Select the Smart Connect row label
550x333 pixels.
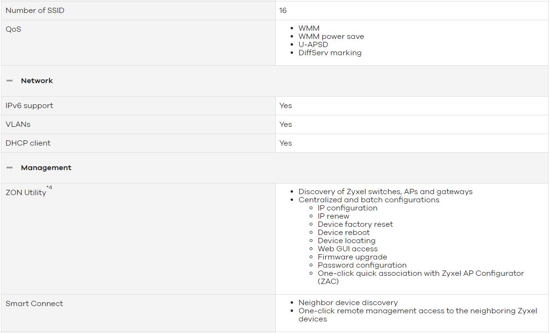tap(35, 304)
